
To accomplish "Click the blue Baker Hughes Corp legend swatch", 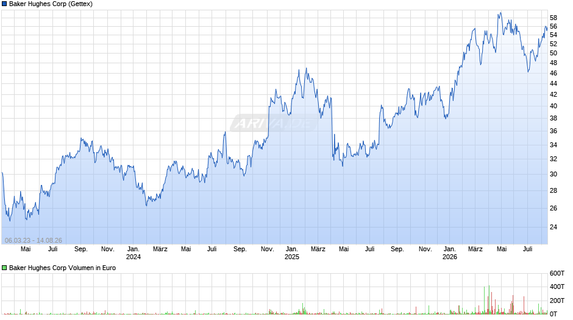I will click(x=4, y=4).
